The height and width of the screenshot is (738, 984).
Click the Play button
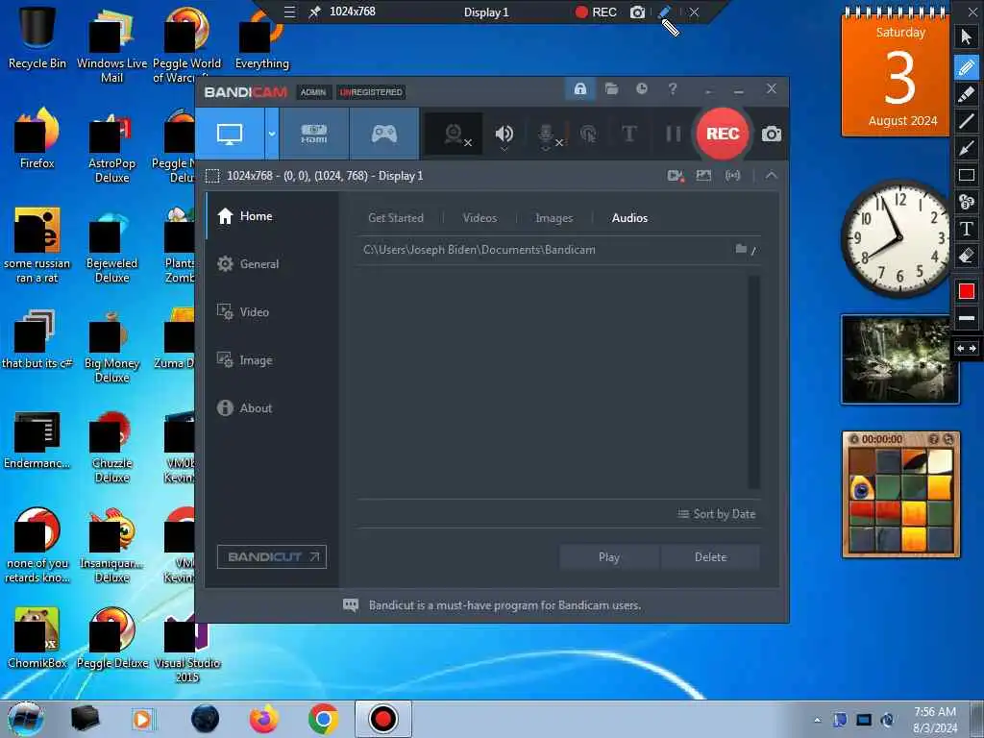(608, 556)
